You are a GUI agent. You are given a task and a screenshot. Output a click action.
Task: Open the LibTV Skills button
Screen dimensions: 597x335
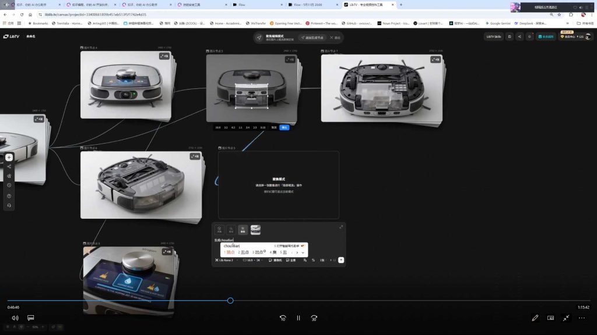pos(494,37)
